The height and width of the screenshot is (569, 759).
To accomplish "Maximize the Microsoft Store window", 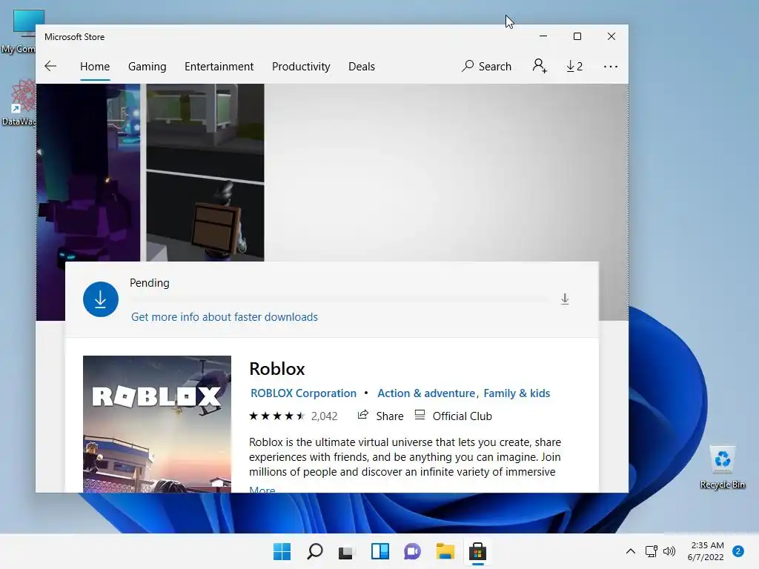I will pyautogui.click(x=577, y=36).
